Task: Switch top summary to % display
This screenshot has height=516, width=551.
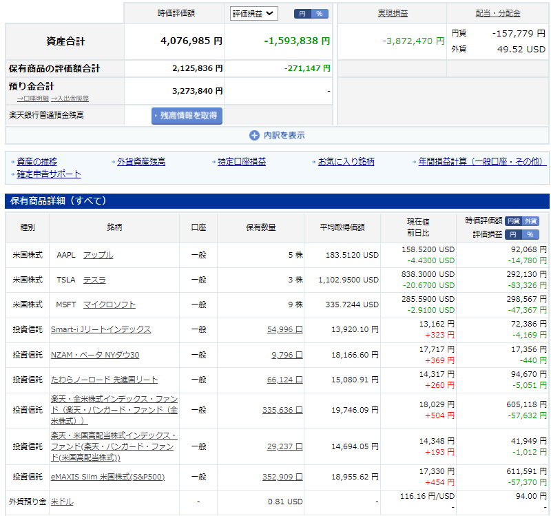Action: (320, 14)
